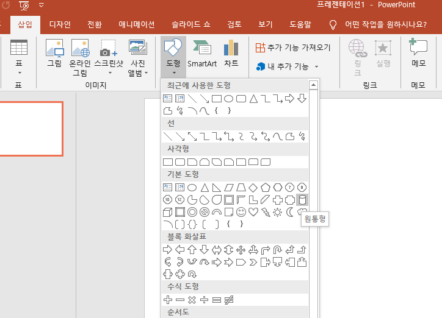Choose the sun shape
Image resolution: width=442 pixels, height=318 pixels.
pos(277,212)
